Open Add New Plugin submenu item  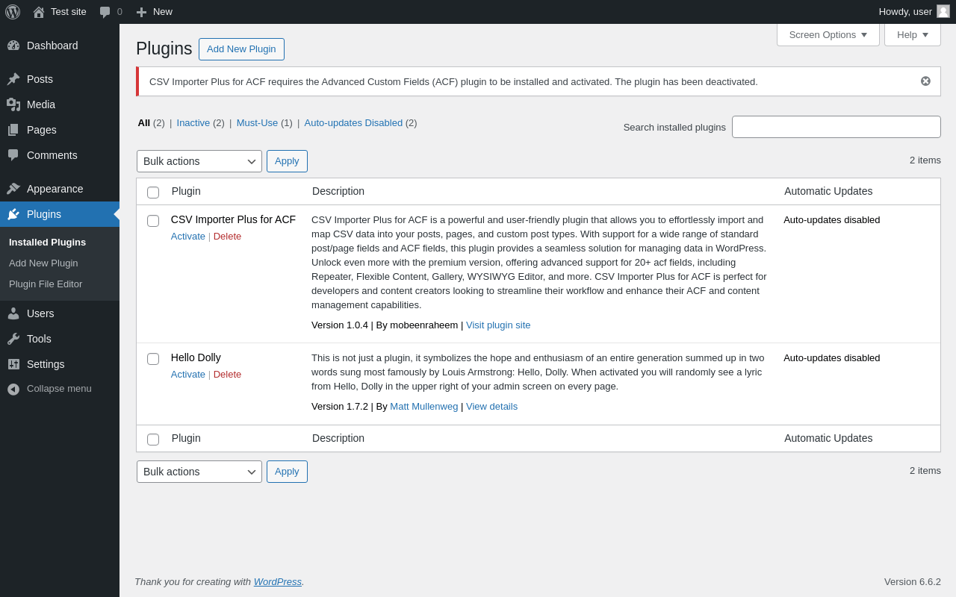coord(43,263)
